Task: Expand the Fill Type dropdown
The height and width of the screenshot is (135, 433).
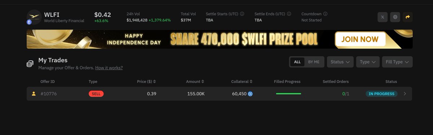Action: (397, 62)
